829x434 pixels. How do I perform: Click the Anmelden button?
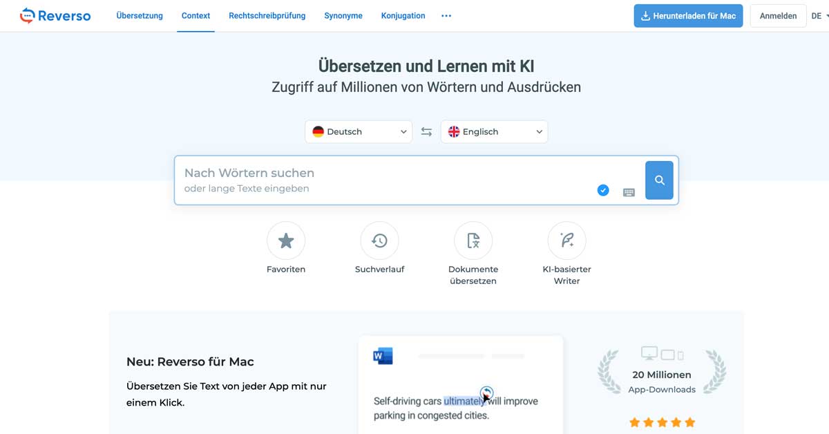(x=778, y=15)
